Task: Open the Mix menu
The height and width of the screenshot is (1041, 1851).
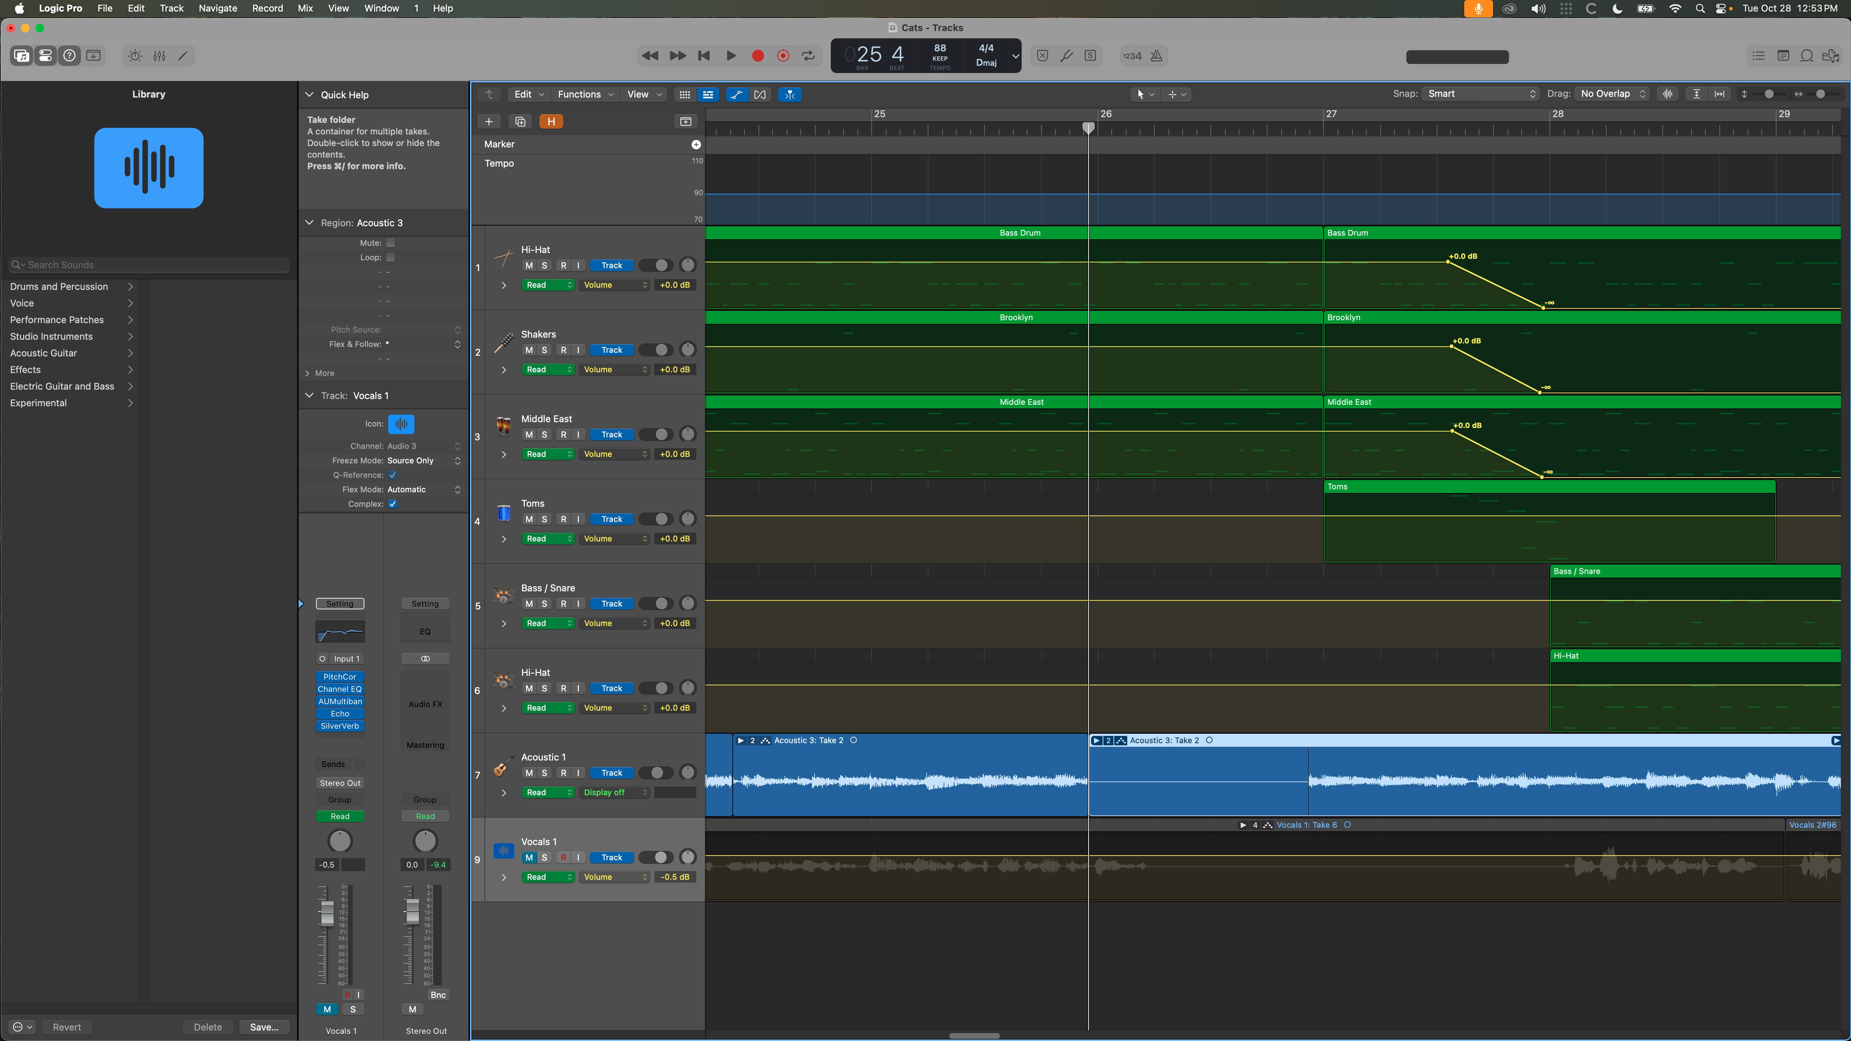Action: point(305,8)
